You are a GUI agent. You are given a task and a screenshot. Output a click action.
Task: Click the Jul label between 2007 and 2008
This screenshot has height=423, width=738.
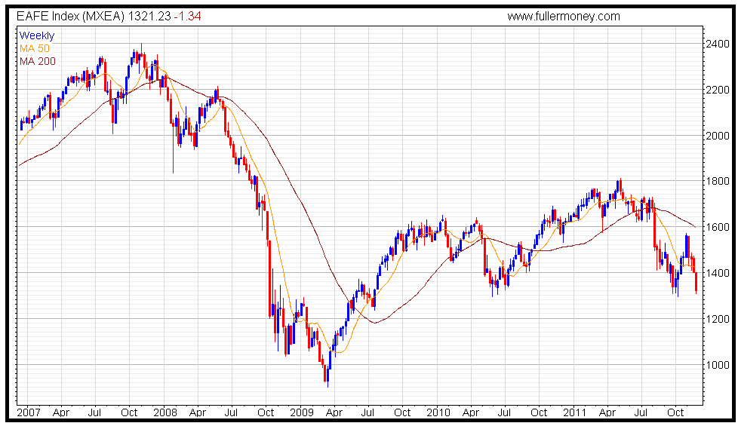pos(94,412)
